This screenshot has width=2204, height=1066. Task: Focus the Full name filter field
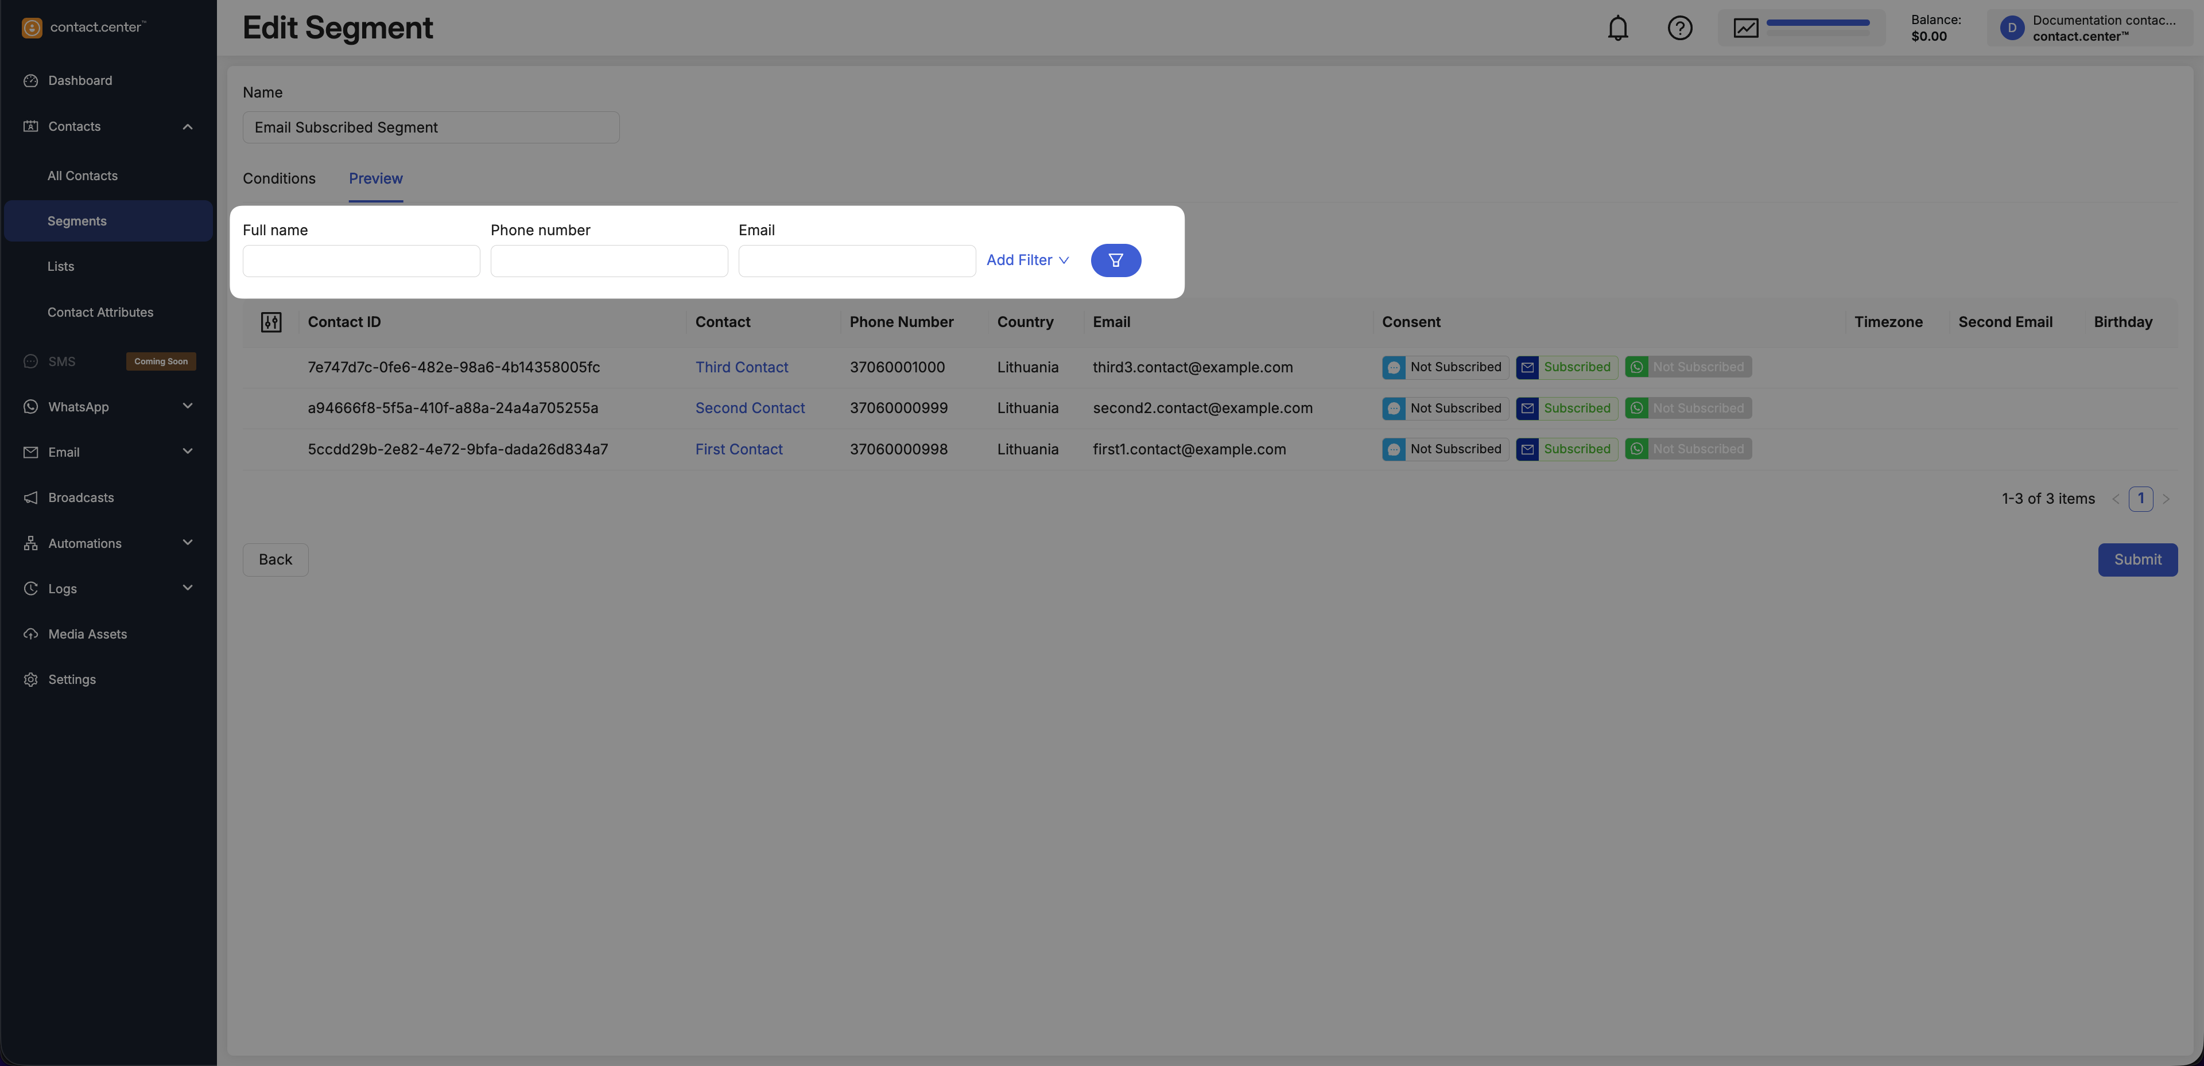361,261
